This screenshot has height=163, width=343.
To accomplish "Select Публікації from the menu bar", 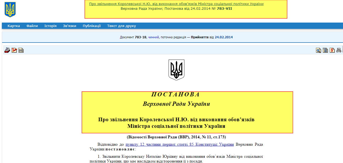I will point(92,26).
